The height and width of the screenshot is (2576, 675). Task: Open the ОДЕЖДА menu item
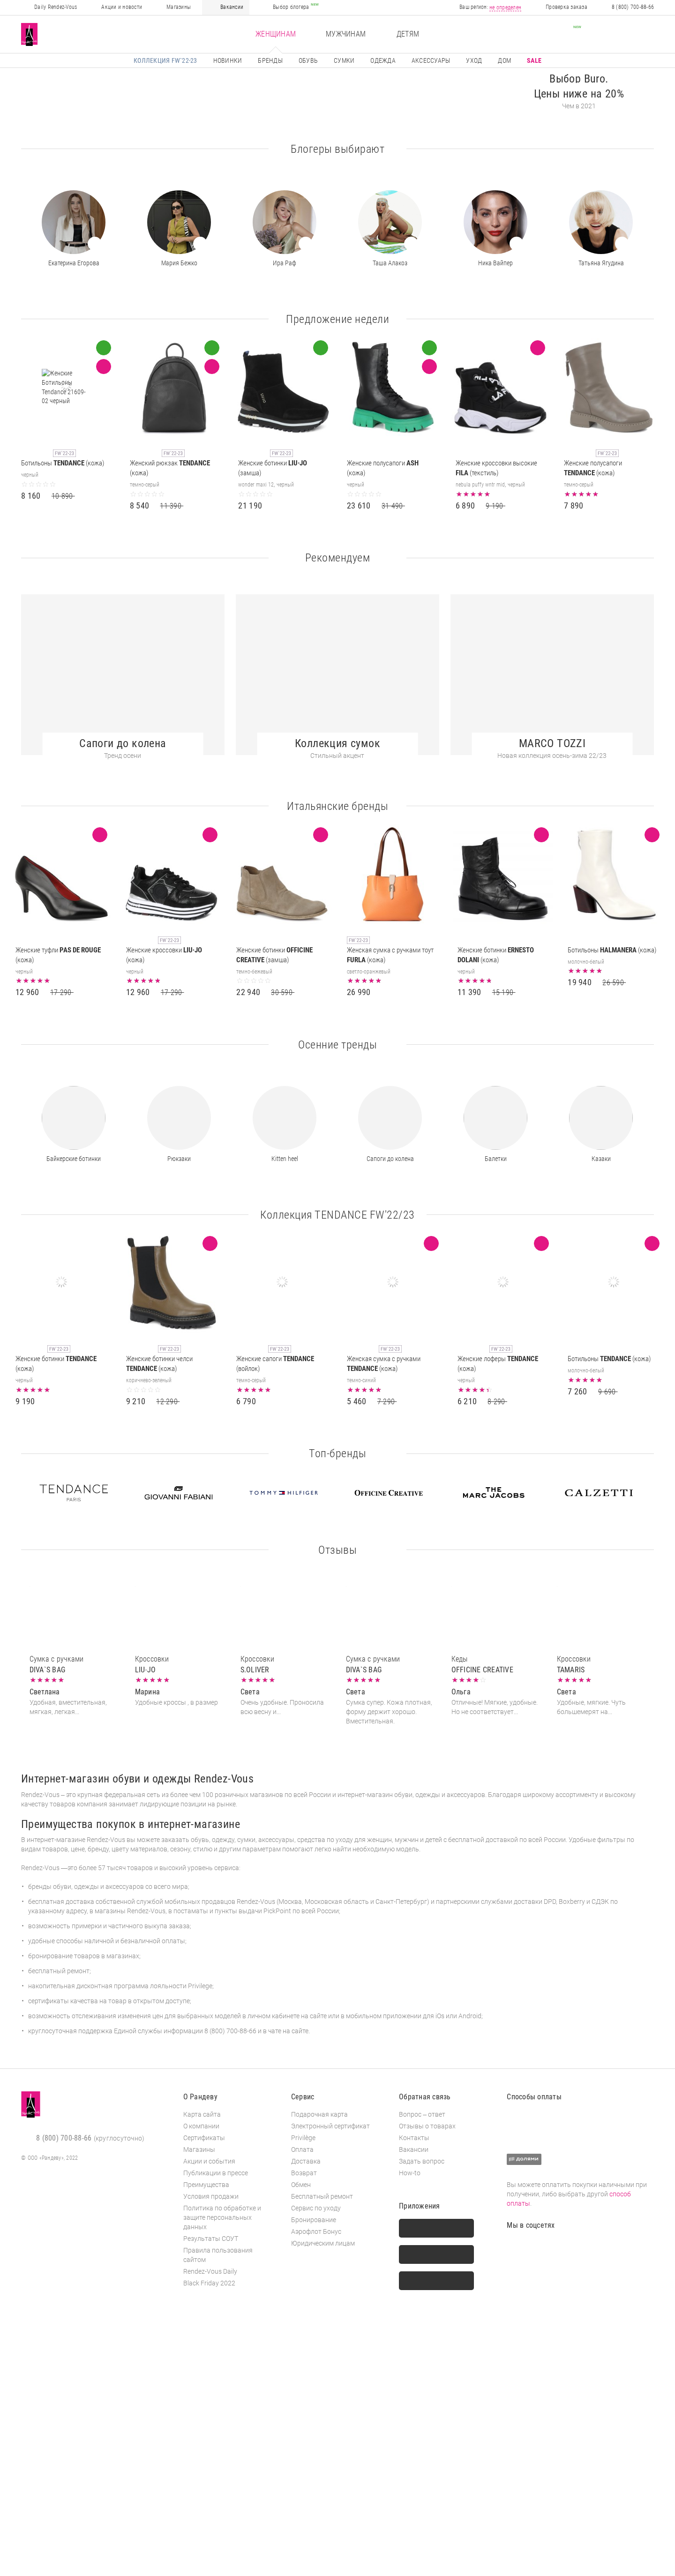[x=383, y=61]
